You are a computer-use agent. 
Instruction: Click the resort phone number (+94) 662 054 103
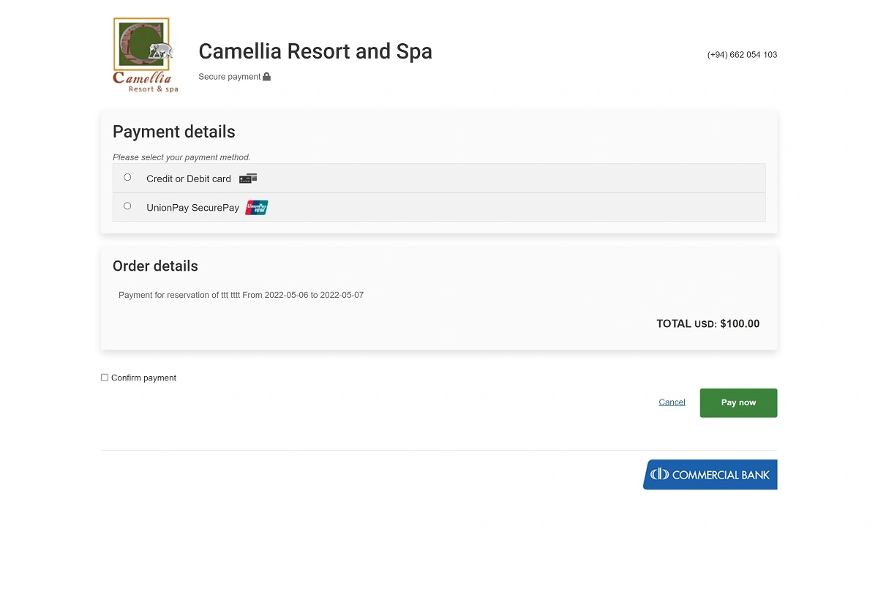pos(742,55)
